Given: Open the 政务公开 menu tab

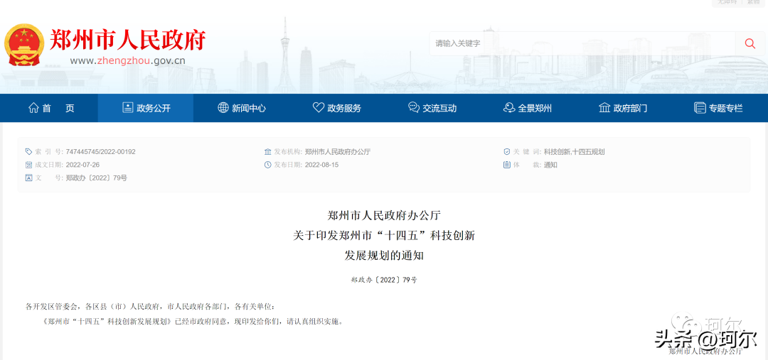Looking at the screenshot, I should 146,108.
